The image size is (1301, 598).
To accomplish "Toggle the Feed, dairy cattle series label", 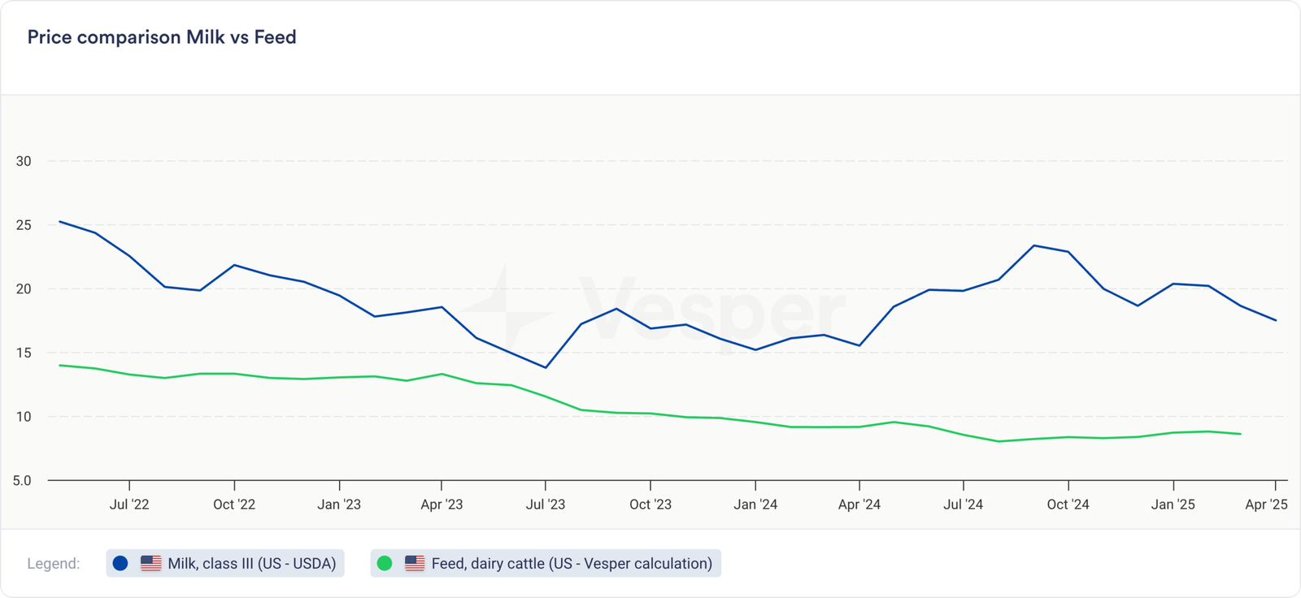I will tap(571, 563).
